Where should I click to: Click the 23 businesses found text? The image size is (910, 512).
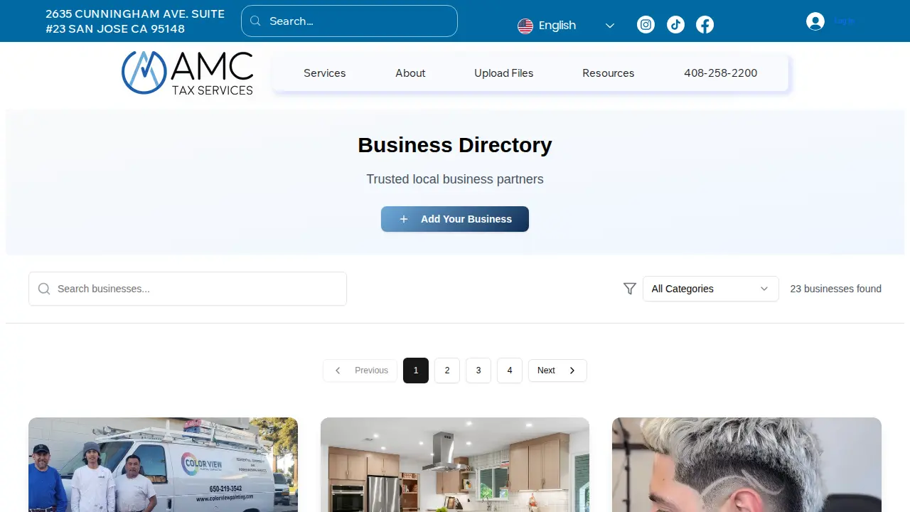click(835, 289)
